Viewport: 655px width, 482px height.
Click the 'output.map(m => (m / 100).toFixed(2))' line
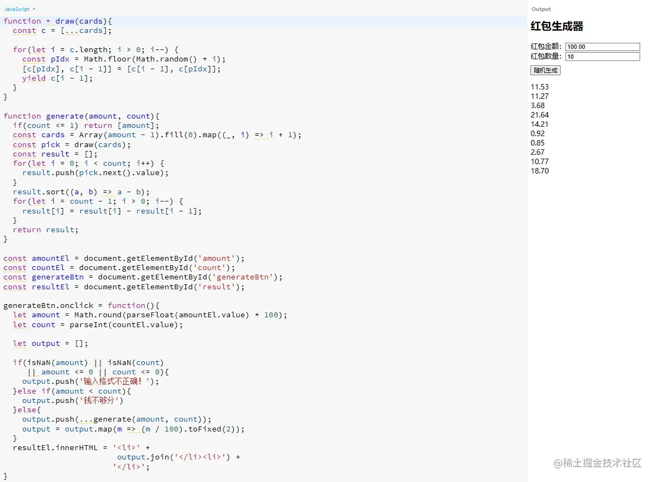133,429
